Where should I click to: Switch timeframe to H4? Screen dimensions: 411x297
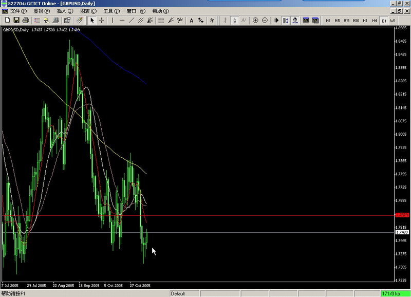374,21
